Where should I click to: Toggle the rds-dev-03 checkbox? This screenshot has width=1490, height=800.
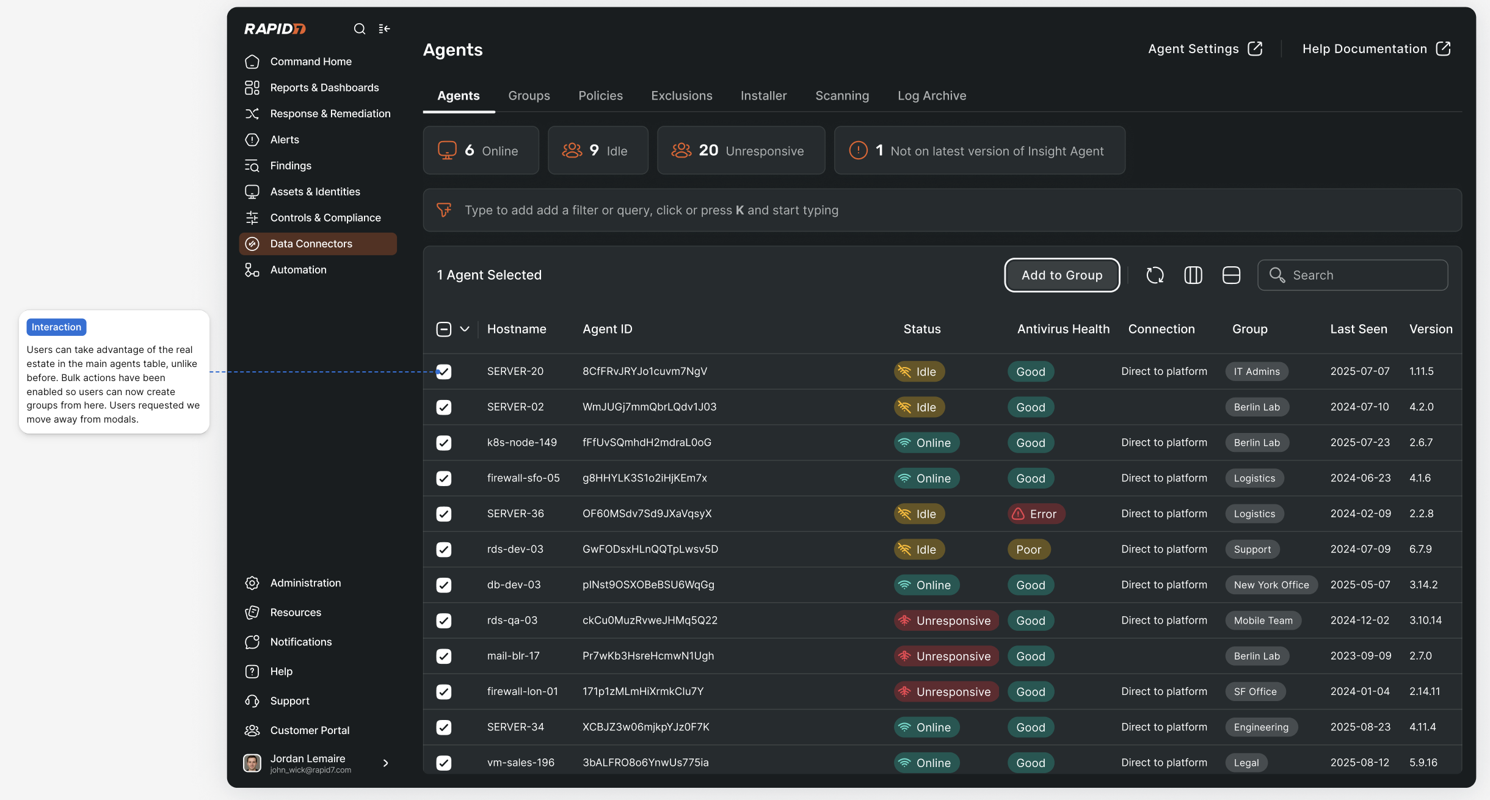pyautogui.click(x=444, y=550)
